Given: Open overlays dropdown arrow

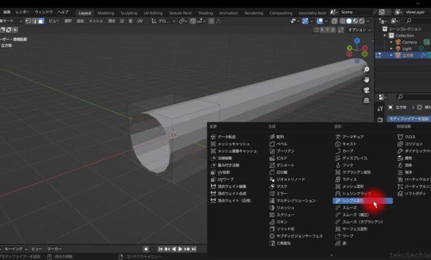Looking at the screenshot, I should (326, 21).
